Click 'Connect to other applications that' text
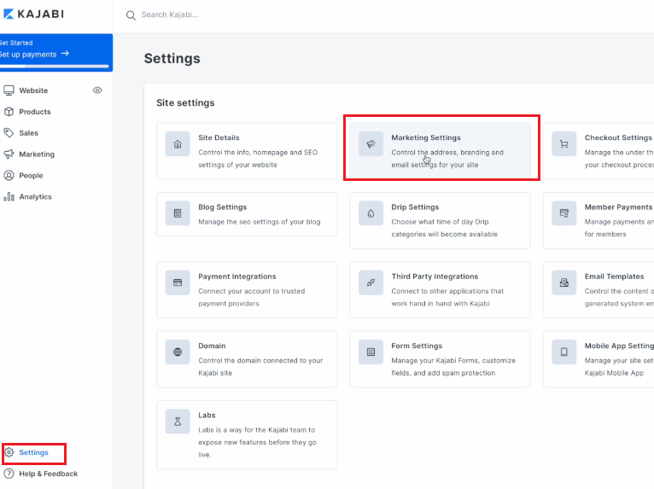Viewport: 654px width, 489px height. pos(447,291)
